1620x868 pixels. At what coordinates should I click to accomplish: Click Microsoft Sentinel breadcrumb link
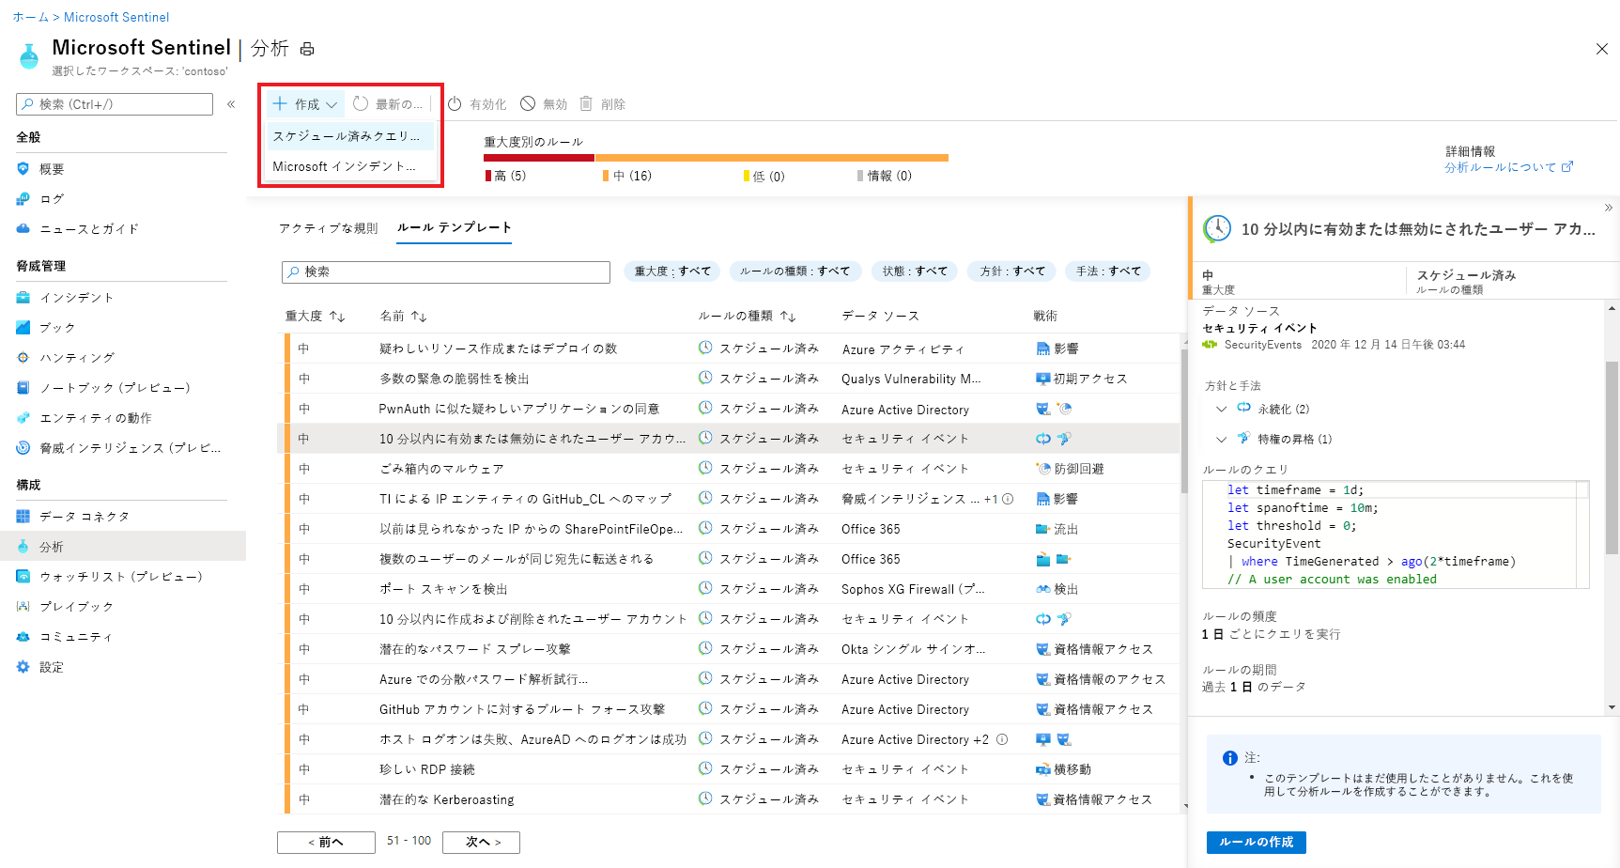click(x=116, y=17)
